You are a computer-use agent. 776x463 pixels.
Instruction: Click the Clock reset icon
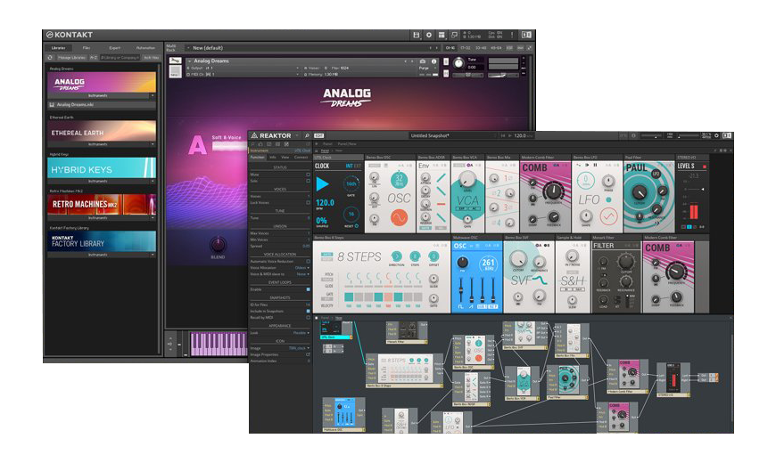tap(356, 226)
